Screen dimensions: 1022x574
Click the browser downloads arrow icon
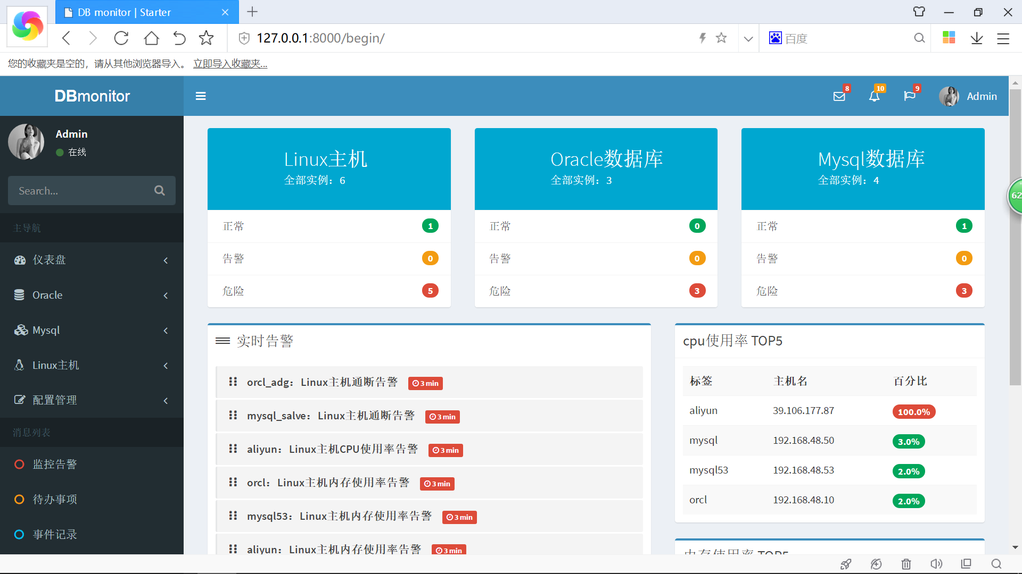[977, 38]
